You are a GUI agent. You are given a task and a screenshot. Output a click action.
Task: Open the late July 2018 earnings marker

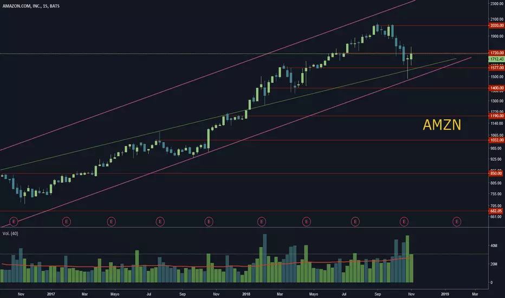point(355,221)
